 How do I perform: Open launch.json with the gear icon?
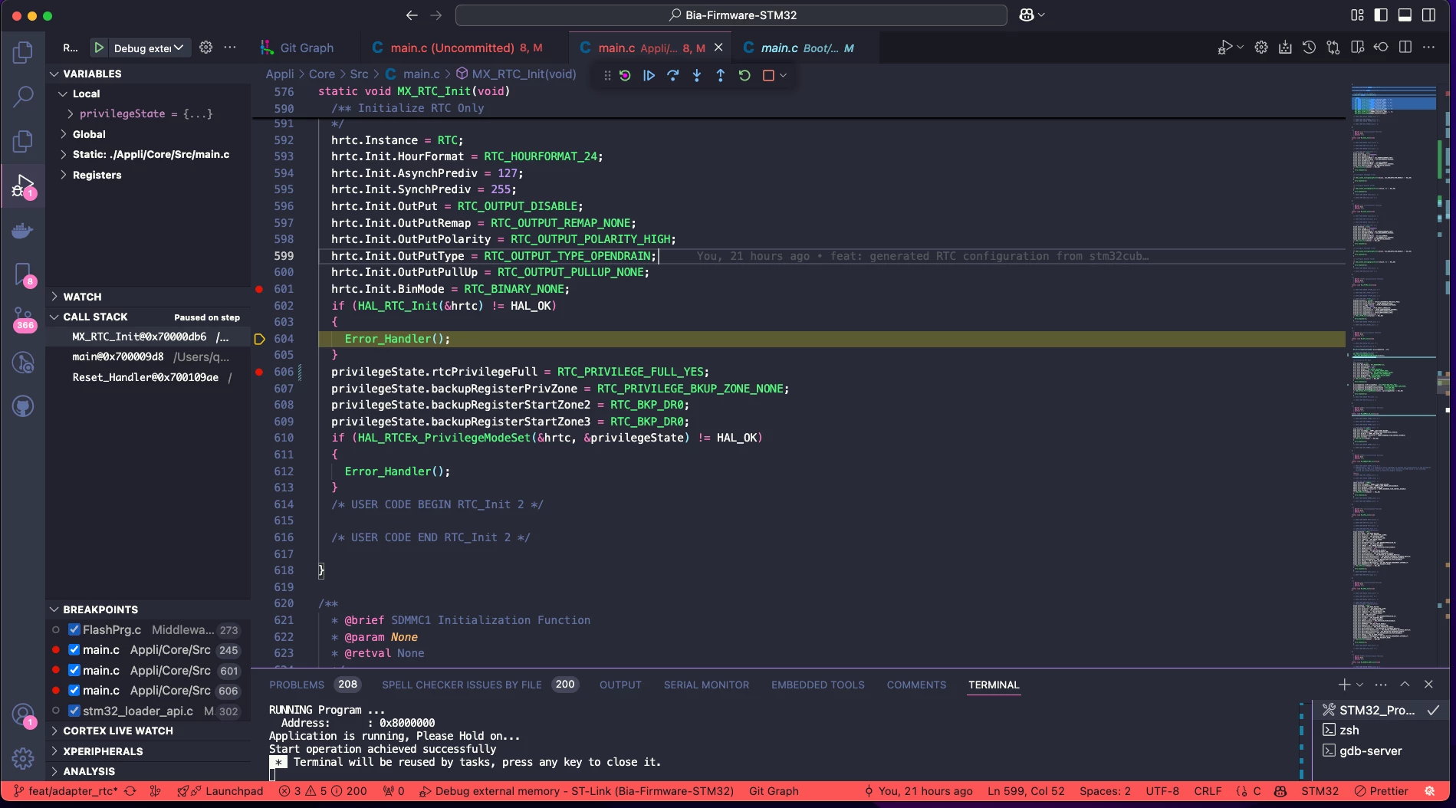coord(205,48)
